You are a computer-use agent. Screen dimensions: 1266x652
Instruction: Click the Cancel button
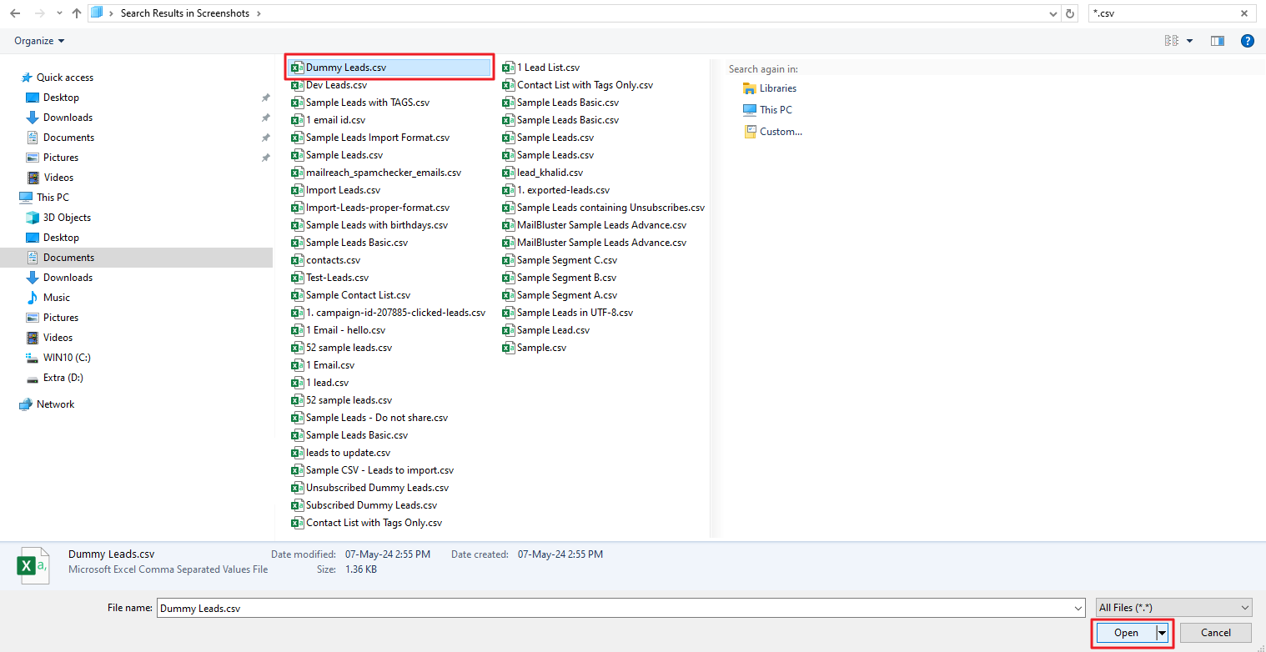(1215, 633)
